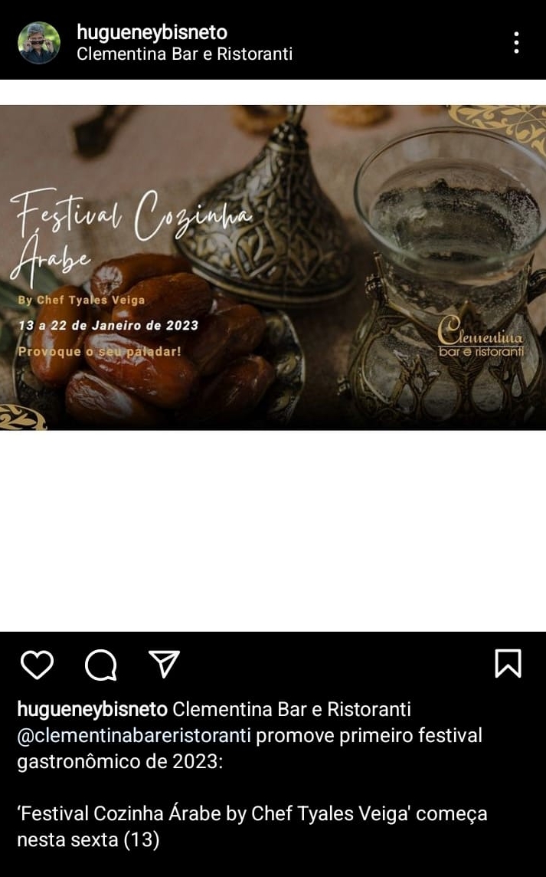
Task: Tap the 'gastronômico de 2023:' caption text
Action: [x=119, y=761]
